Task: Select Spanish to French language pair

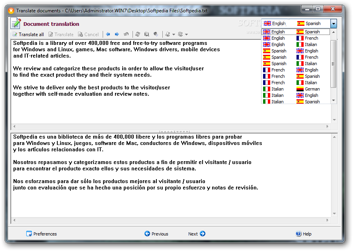Action: pos(296,57)
